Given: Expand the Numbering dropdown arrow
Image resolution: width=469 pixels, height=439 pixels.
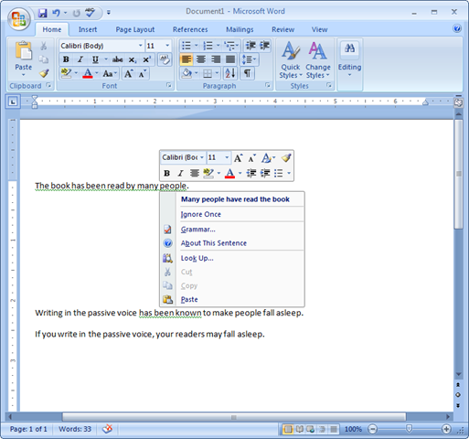Looking at the screenshot, I should pyautogui.click(x=219, y=46).
